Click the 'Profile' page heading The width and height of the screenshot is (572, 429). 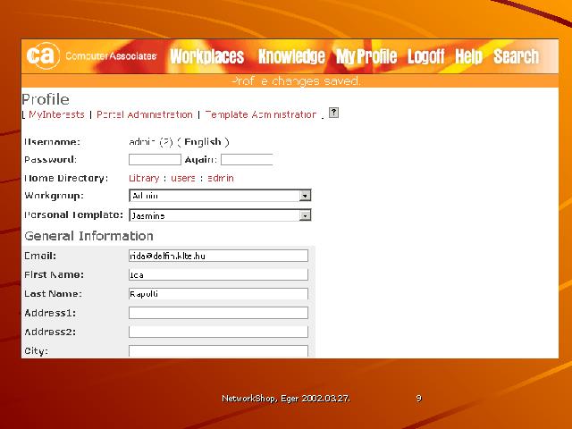[x=46, y=99]
